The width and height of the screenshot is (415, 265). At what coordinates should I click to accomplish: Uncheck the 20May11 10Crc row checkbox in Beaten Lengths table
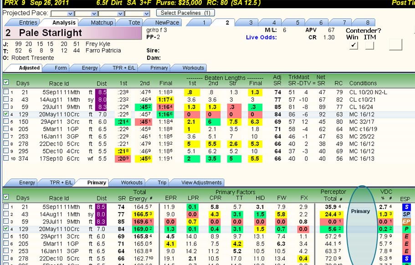tap(6, 114)
